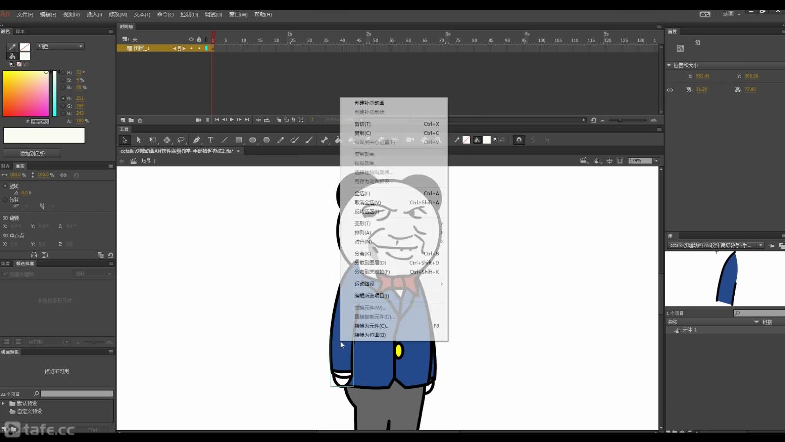Screen dimensions: 785x442
Task: Step forward one frame
Action: pyautogui.click(x=239, y=120)
